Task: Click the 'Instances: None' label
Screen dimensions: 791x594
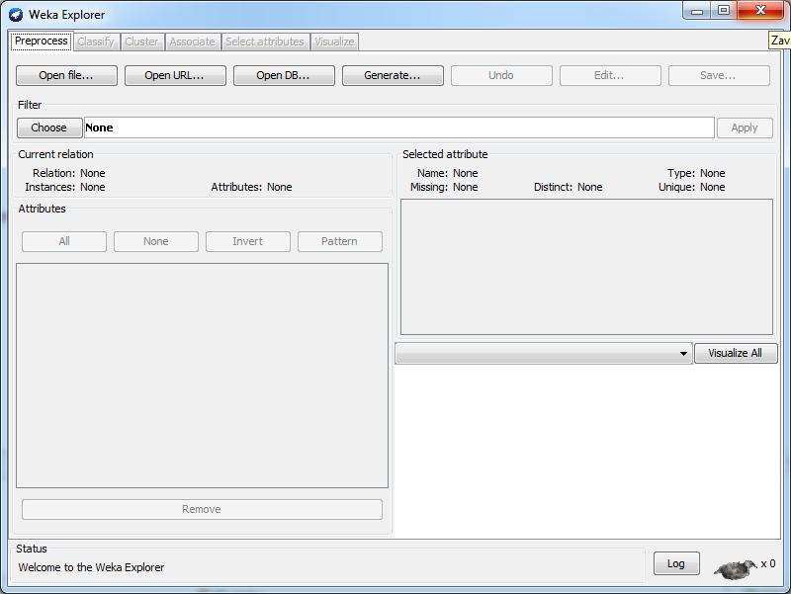Action: (65, 187)
